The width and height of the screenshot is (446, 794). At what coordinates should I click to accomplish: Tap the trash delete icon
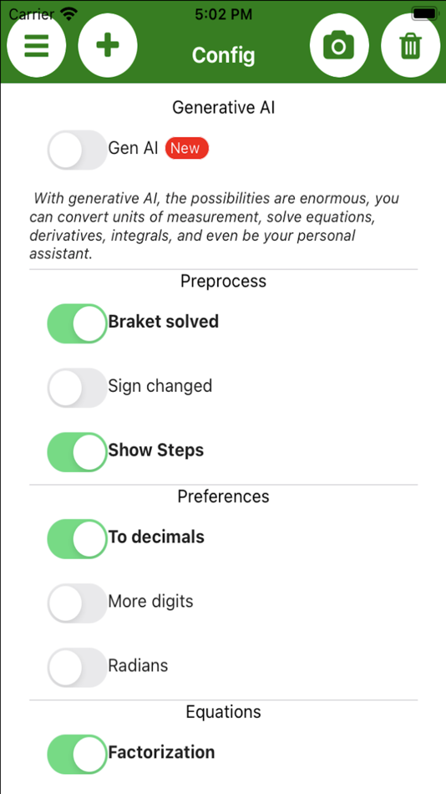(x=410, y=47)
